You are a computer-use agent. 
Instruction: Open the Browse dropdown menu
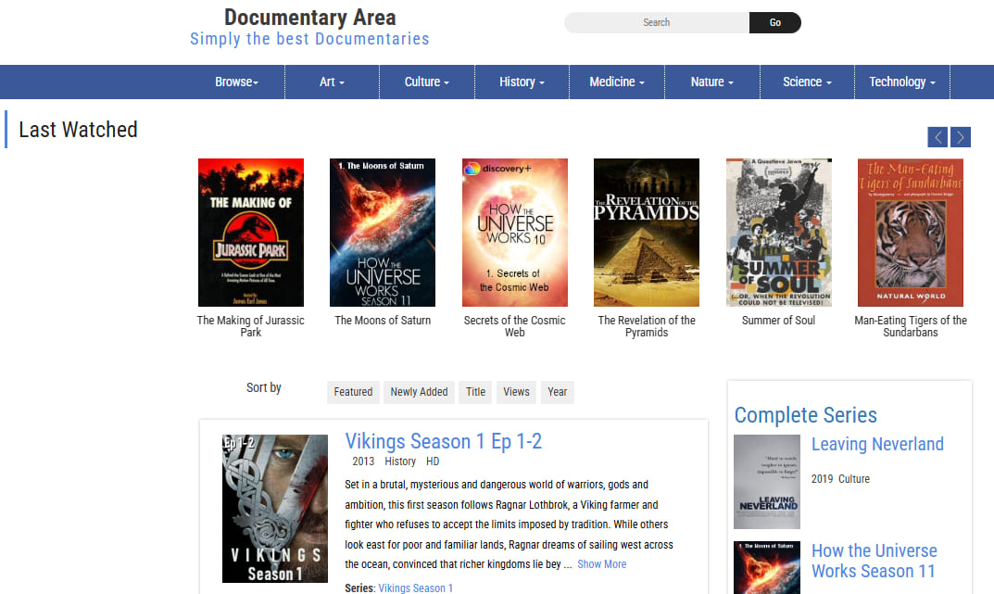(x=236, y=82)
